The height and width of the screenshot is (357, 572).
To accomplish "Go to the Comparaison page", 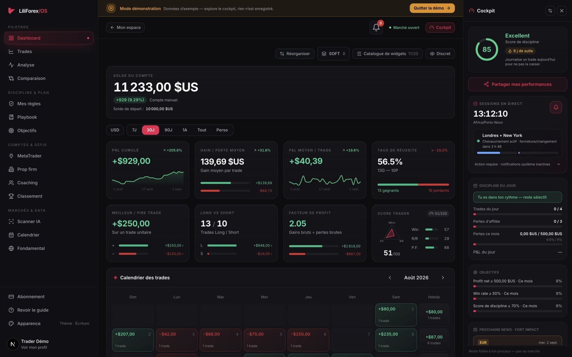I will pos(49,78).
